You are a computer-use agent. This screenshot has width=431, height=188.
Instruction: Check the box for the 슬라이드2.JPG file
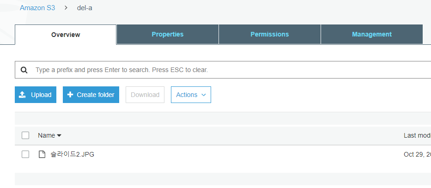tap(25, 154)
